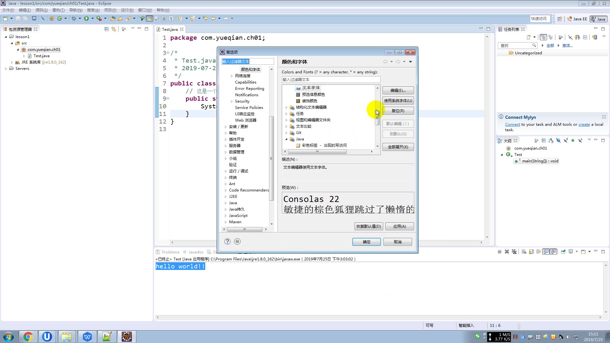610x343 pixels.
Task: Click the Colors and Fonts filter text field
Action: click(x=330, y=80)
